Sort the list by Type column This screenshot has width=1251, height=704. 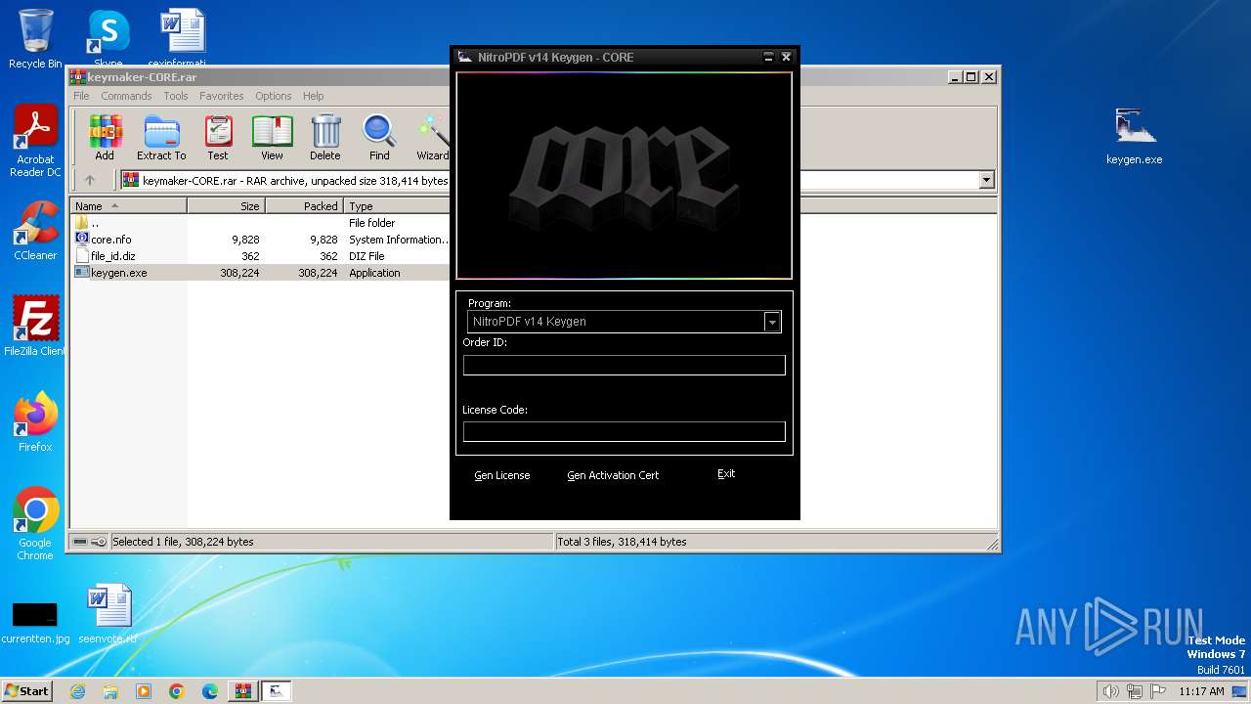pos(396,206)
